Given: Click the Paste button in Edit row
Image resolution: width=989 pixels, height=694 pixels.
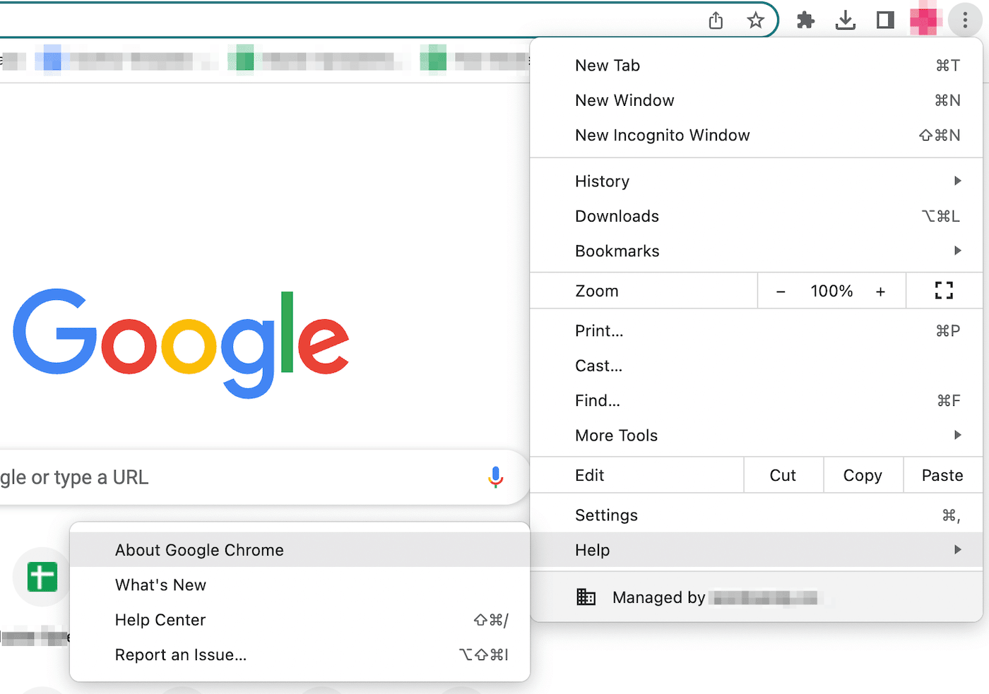Looking at the screenshot, I should pos(943,475).
